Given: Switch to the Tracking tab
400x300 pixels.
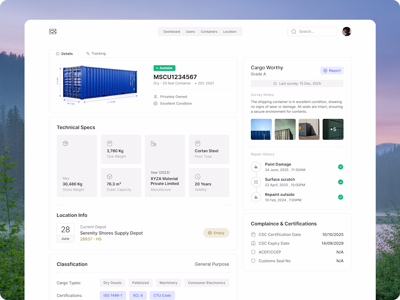Looking at the screenshot, I should 96,53.
